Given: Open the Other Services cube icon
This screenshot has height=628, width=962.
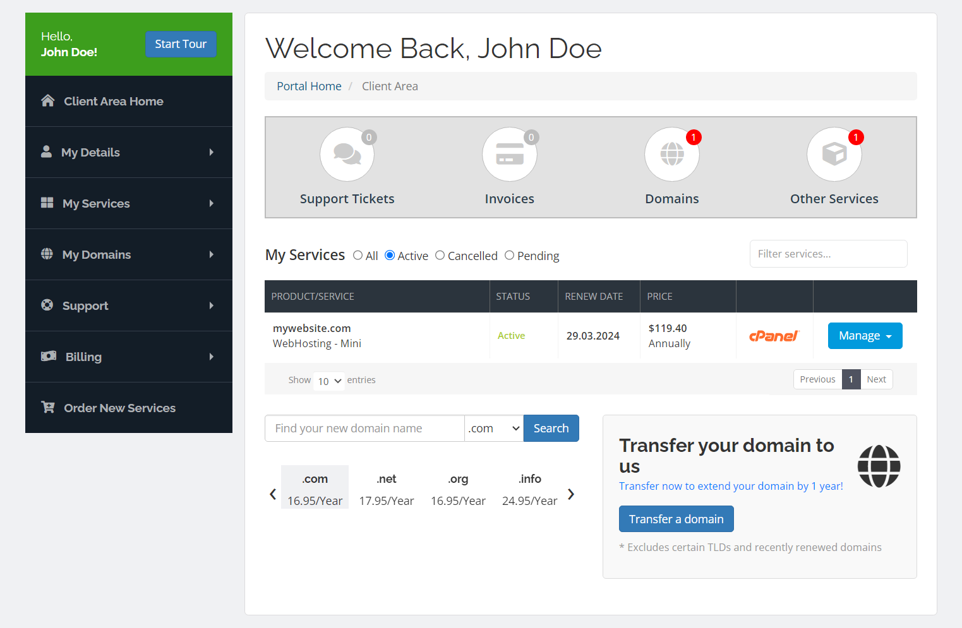Looking at the screenshot, I should coord(834,154).
